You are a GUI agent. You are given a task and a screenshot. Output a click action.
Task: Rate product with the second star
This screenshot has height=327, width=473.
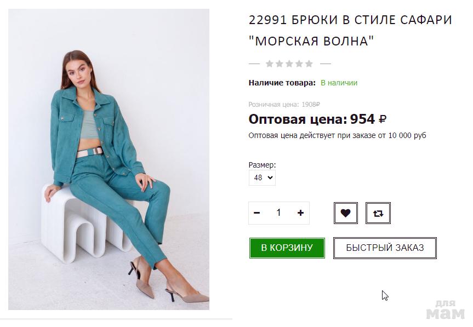click(x=280, y=64)
